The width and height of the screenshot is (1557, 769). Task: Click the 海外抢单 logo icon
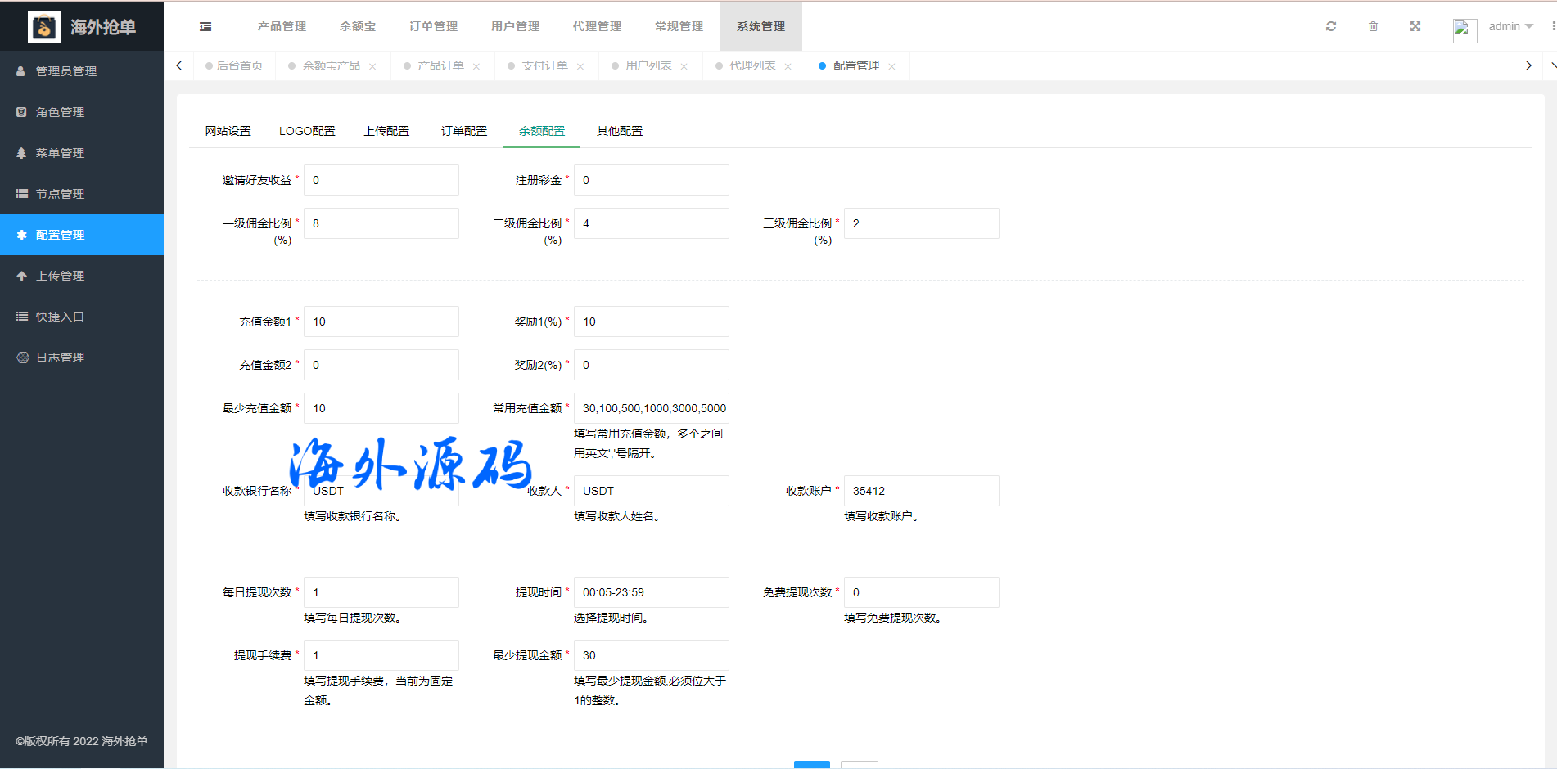point(44,27)
